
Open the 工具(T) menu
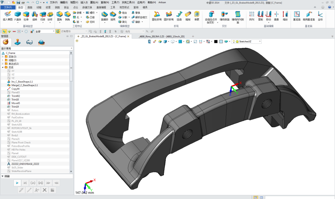(115, 2)
